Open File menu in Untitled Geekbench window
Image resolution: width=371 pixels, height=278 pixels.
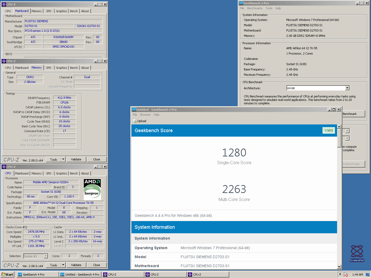point(135,115)
